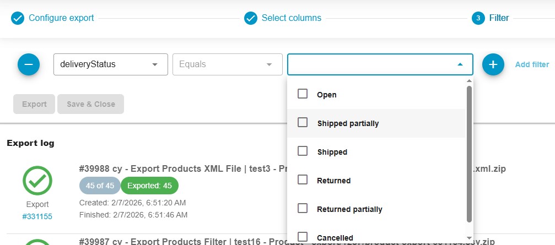Tick the Open status checkbox
This screenshot has width=555, height=245.
click(x=303, y=94)
